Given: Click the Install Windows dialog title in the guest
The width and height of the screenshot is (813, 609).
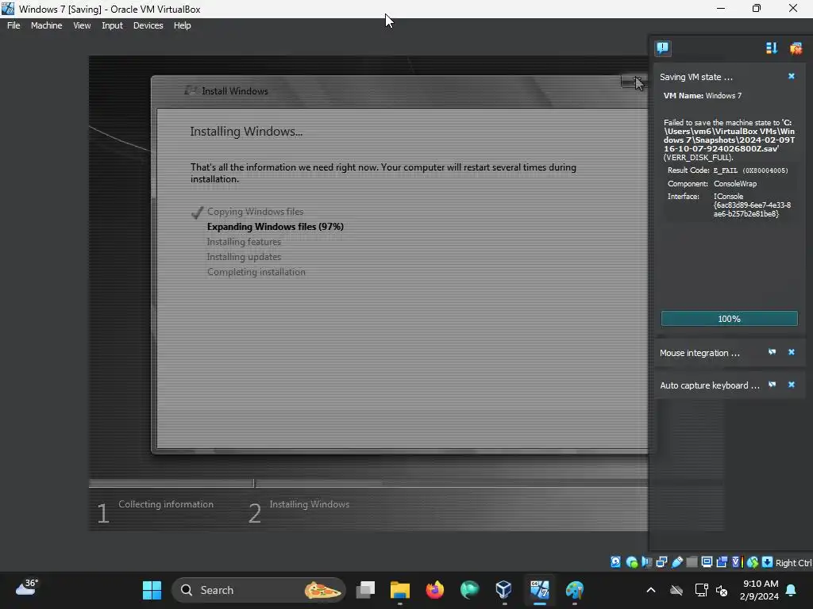Looking at the screenshot, I should coord(235,90).
